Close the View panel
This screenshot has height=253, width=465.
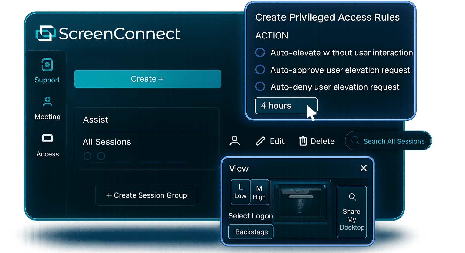tap(364, 168)
